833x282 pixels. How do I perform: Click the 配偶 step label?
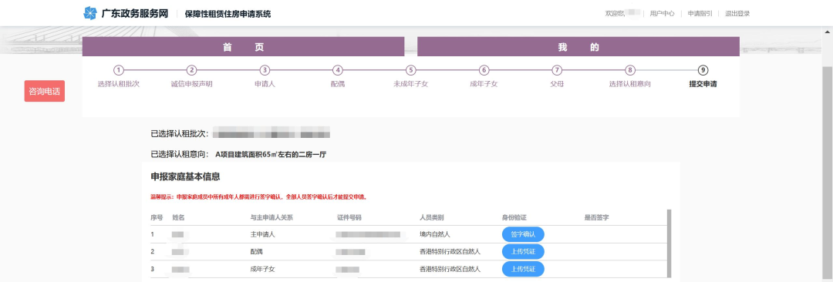tap(337, 84)
